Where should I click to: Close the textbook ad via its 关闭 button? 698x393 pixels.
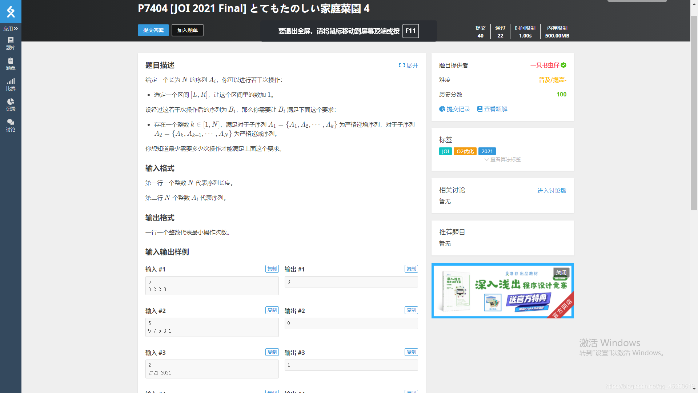pyautogui.click(x=561, y=273)
